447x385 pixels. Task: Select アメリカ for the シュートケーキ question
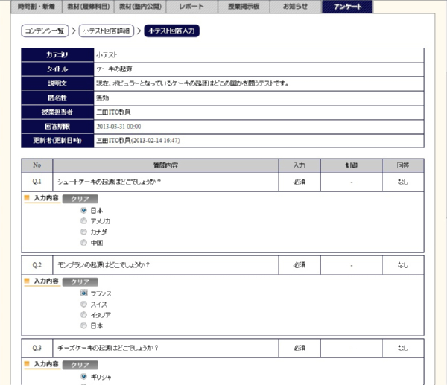click(83, 221)
